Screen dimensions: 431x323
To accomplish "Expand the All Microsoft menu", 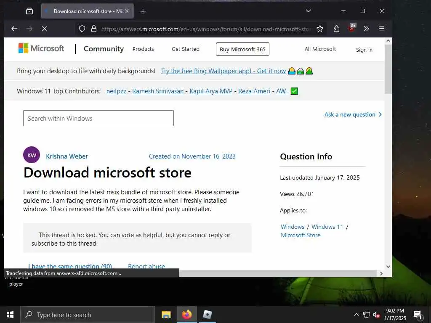I will 320,49.
